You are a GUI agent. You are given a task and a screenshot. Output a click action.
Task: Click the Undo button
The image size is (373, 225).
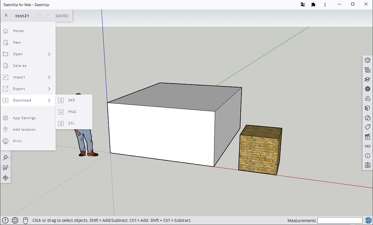tap(39, 15)
